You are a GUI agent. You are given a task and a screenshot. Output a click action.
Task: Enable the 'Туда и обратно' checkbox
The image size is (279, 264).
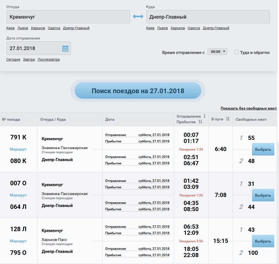pyautogui.click(x=236, y=52)
